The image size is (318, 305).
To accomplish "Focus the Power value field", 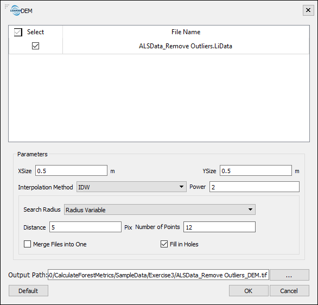I will point(255,187).
